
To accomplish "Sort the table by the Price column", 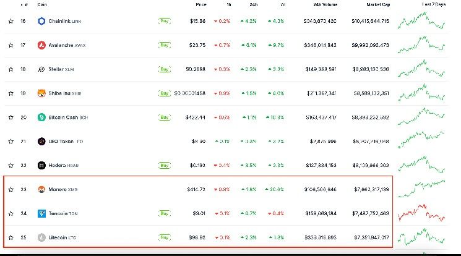I will point(201,5).
